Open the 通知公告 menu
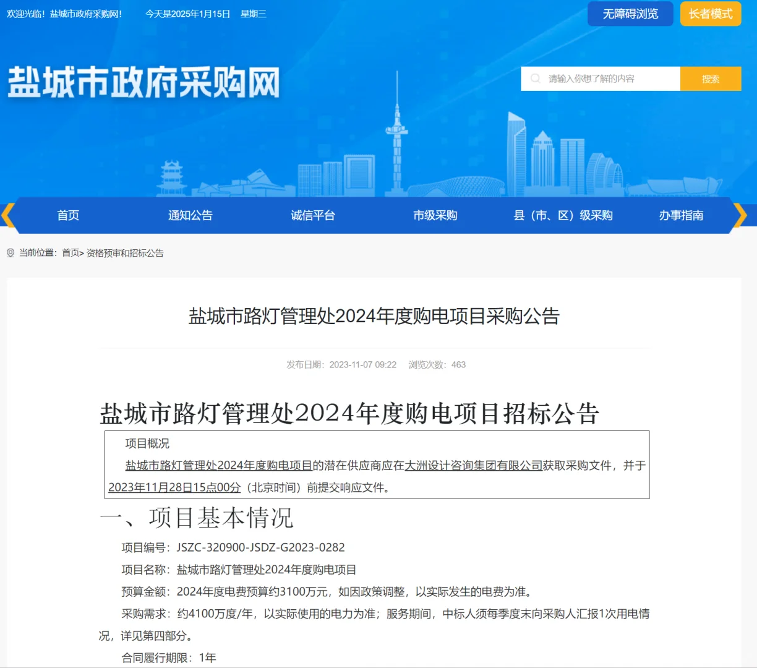This screenshot has width=757, height=668. point(190,215)
